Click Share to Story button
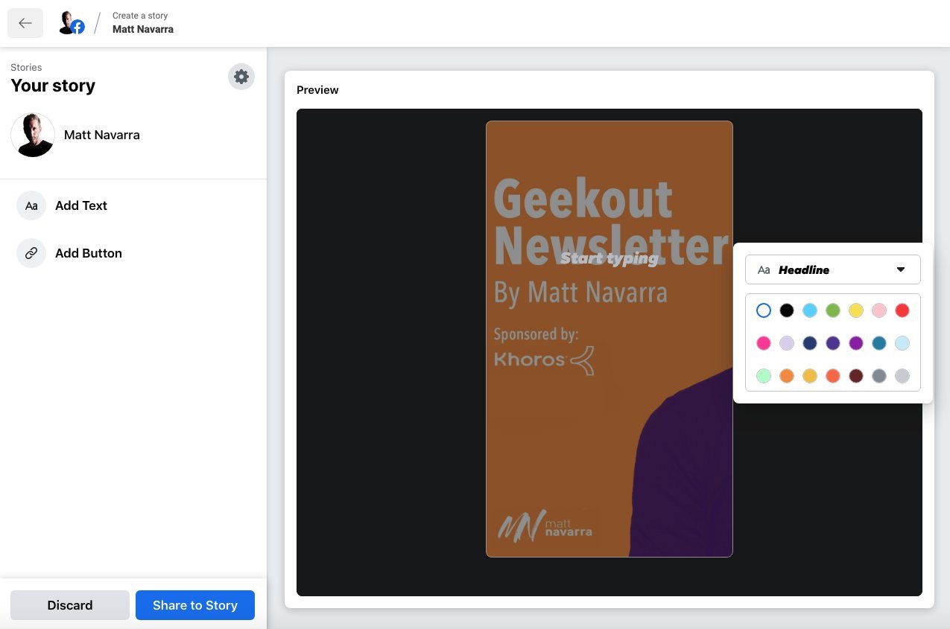 click(195, 605)
